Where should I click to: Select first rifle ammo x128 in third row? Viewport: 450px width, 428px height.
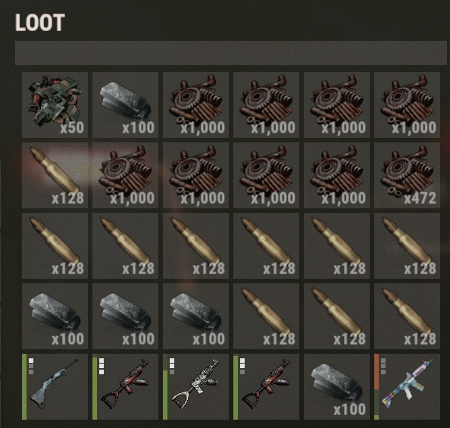click(55, 245)
